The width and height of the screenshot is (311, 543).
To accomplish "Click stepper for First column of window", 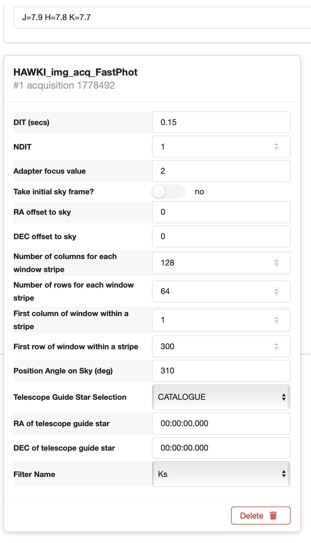I will point(276,320).
